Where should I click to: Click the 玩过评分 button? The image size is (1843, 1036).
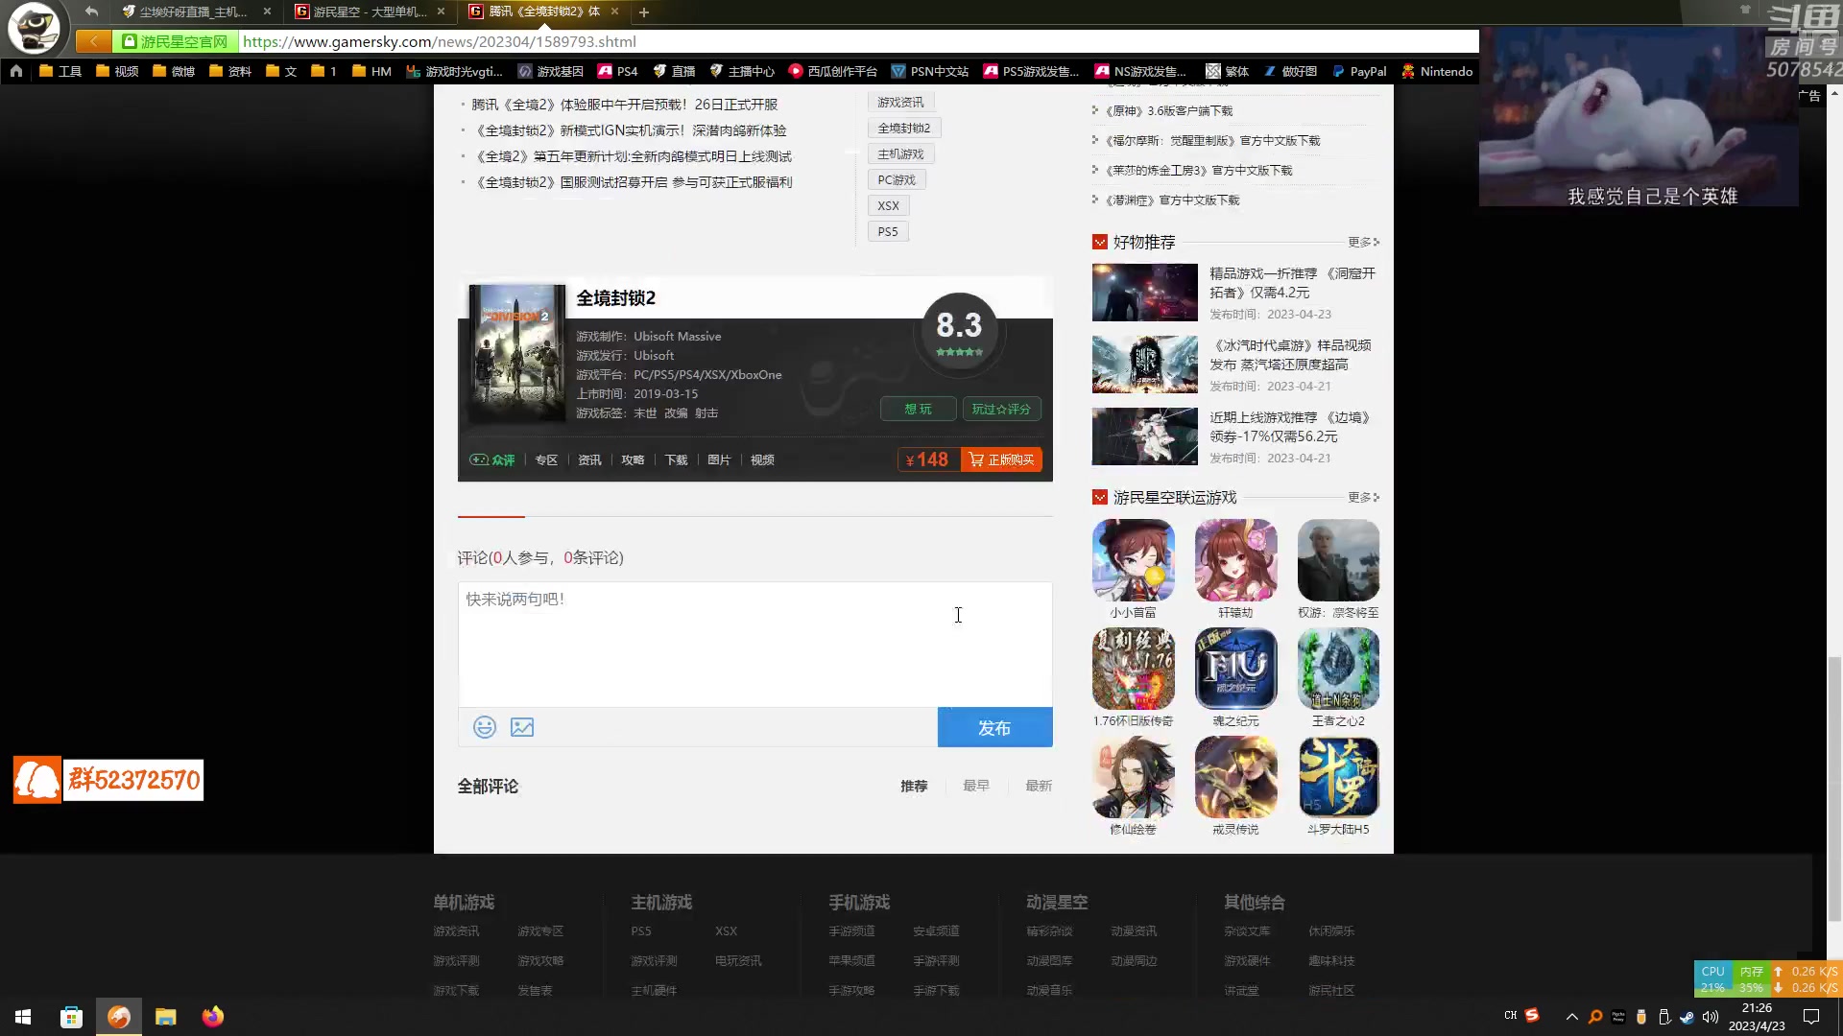click(1001, 409)
